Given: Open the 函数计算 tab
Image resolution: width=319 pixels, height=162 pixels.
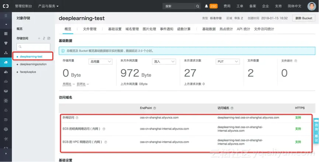Looking at the screenshot, I should (x=184, y=29).
